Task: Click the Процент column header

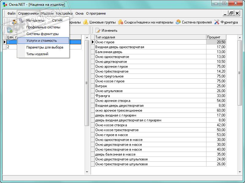Action: point(216,37)
